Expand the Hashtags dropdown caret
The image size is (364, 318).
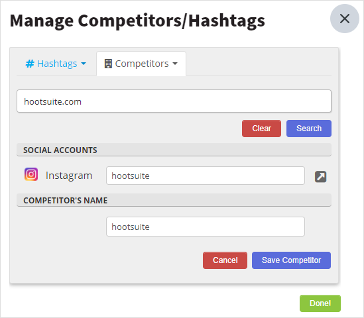pos(84,64)
